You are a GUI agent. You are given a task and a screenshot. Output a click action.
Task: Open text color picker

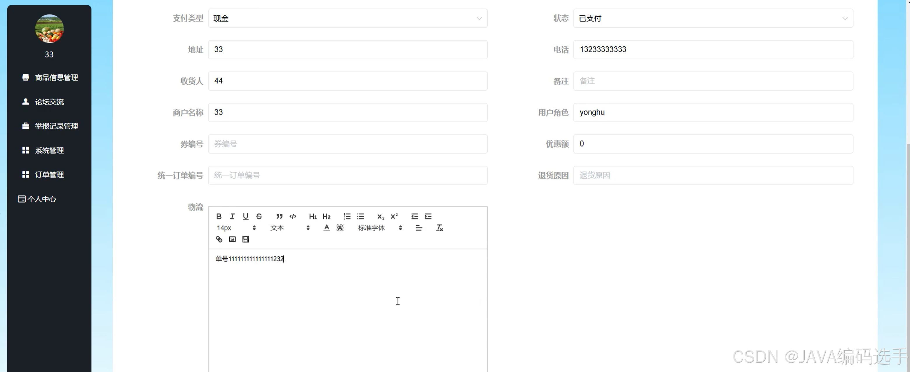coord(326,228)
